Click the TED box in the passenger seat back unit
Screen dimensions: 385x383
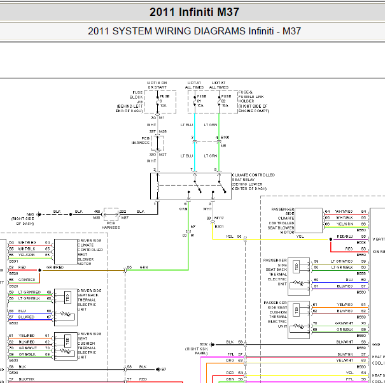click(x=297, y=266)
